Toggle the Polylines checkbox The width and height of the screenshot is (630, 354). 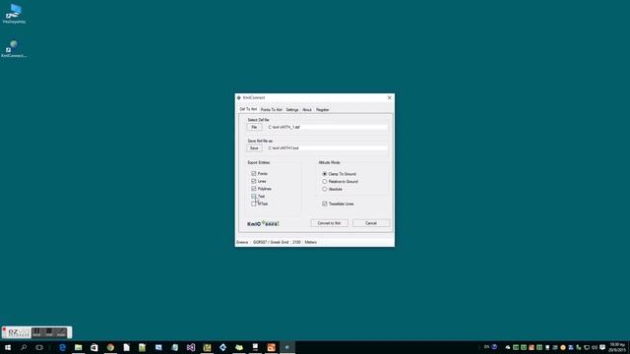click(x=254, y=188)
